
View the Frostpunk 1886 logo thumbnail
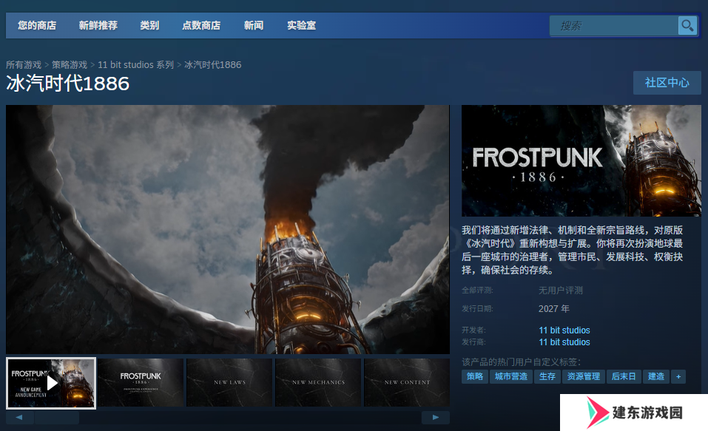[141, 383]
